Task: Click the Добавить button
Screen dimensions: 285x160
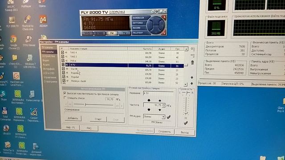Action: pyautogui.click(x=73, y=118)
